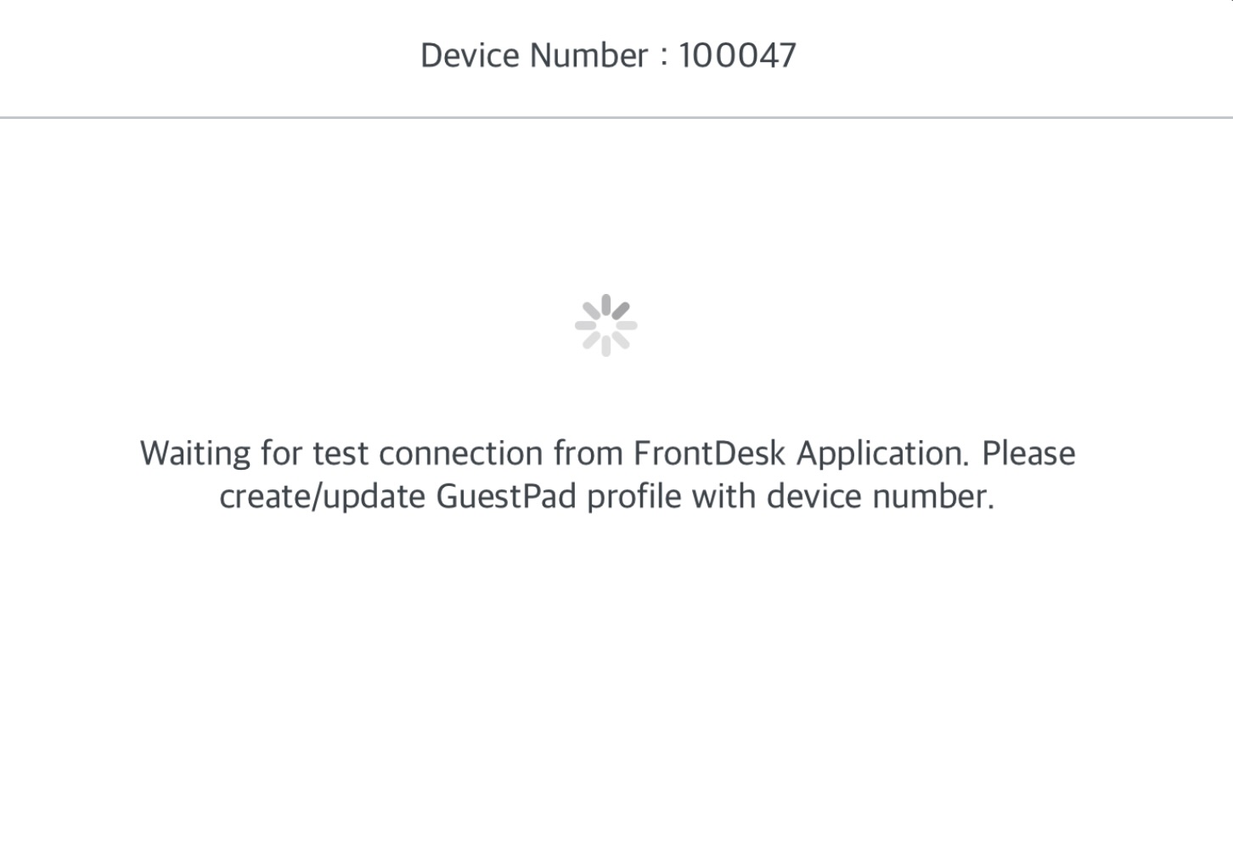Click the "create/update" text
The image size is (1233, 853).
click(322, 496)
